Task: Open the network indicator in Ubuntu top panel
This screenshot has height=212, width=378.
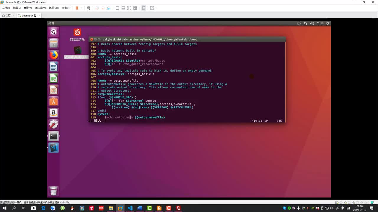Action: tap(306, 23)
